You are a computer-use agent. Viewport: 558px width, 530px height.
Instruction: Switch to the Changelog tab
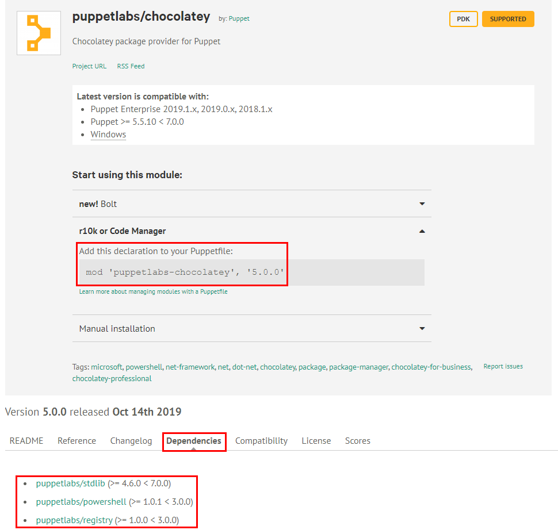coord(131,441)
